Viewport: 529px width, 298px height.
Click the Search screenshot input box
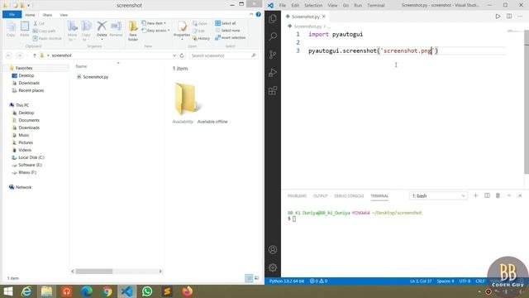(223, 55)
